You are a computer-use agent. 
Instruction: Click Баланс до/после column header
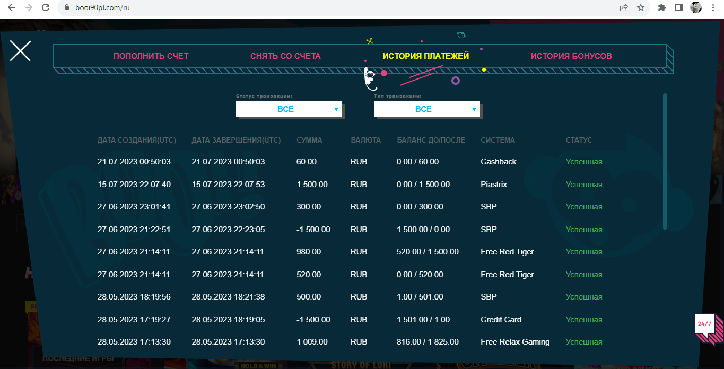click(431, 140)
